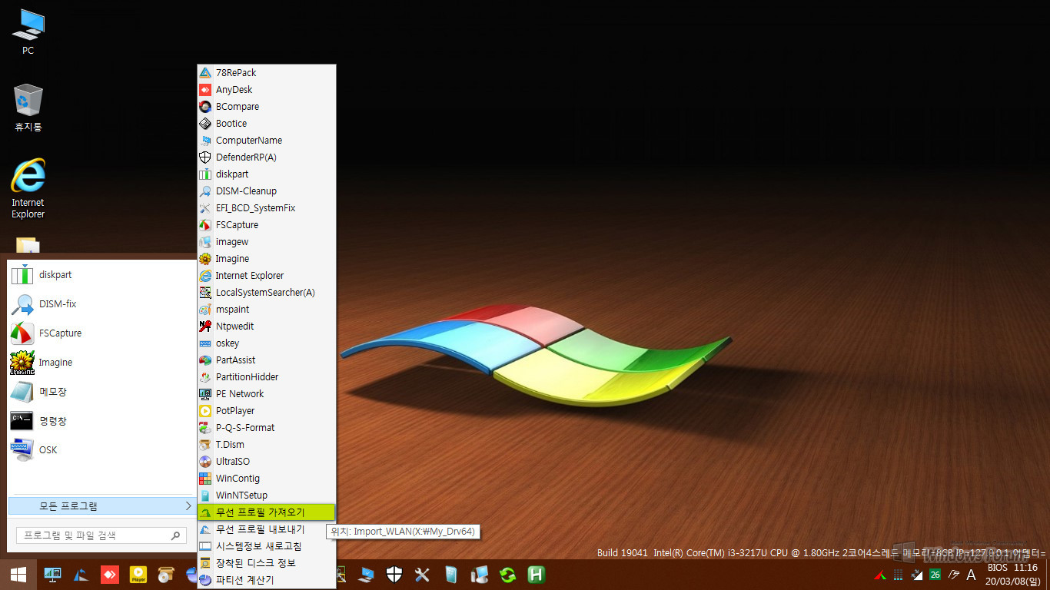Click the green 26 tray icon
Viewport: 1050px width, 590px height.
pyautogui.click(x=935, y=575)
